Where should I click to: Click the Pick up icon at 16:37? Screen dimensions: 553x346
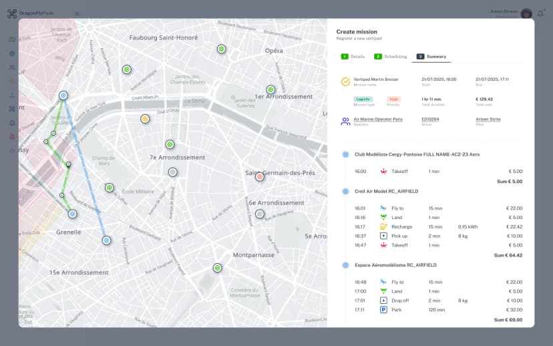[383, 236]
